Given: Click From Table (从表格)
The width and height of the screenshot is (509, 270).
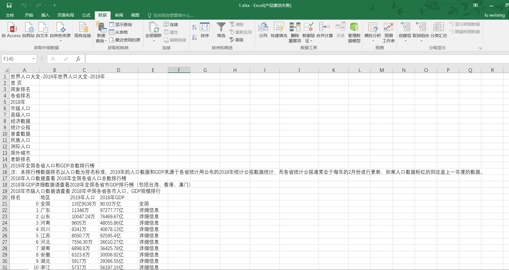Looking at the screenshot, I should 119,32.
